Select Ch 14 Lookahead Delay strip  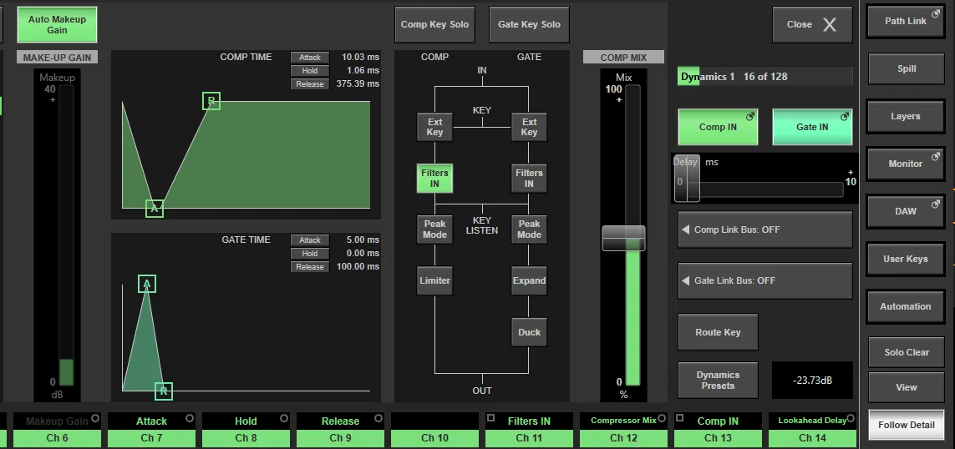[x=812, y=430]
